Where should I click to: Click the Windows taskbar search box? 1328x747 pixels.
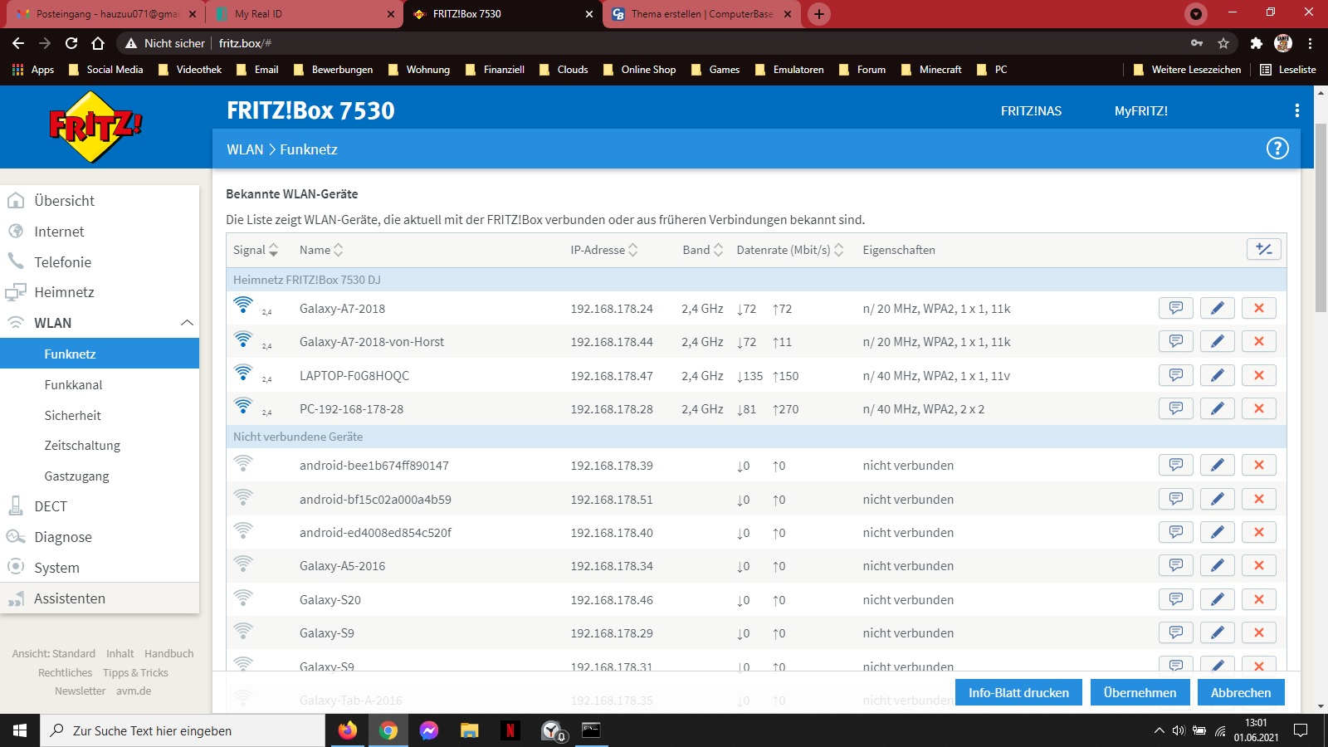(183, 730)
